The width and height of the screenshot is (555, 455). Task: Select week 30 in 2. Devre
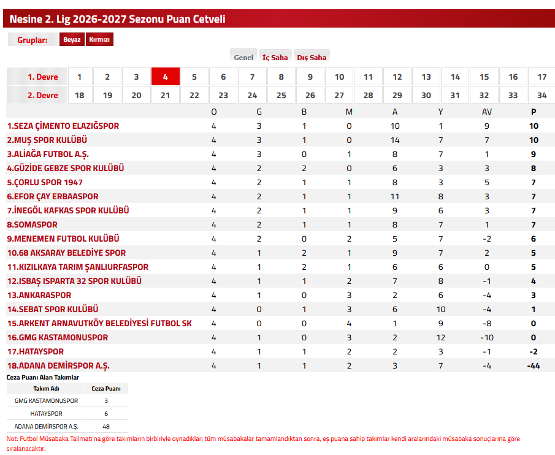pos(426,95)
